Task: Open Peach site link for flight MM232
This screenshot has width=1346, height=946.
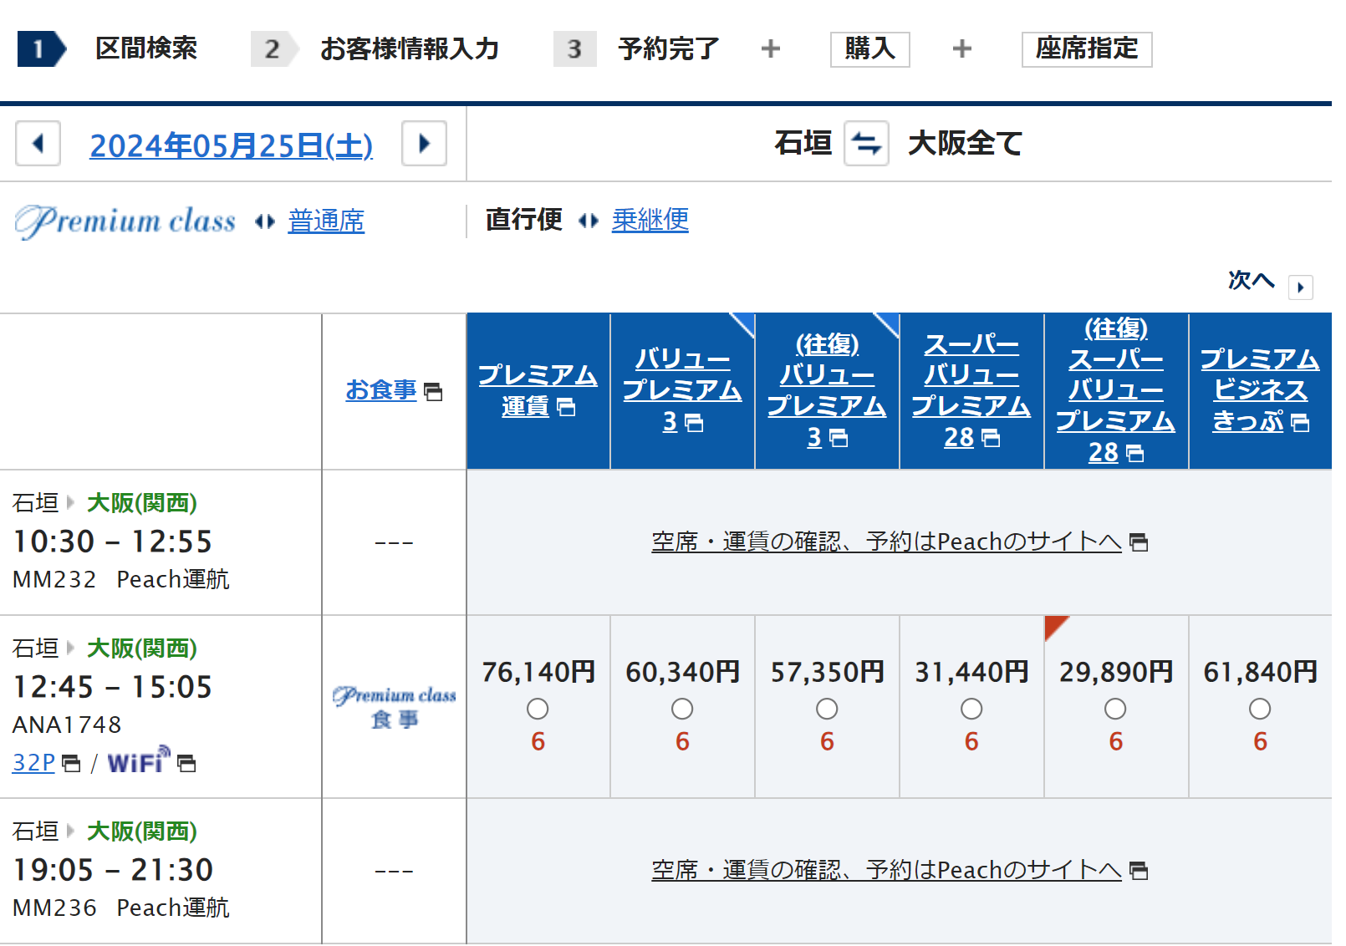Action: tap(886, 542)
